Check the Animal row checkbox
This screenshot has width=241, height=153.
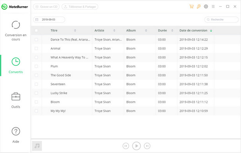(36, 48)
